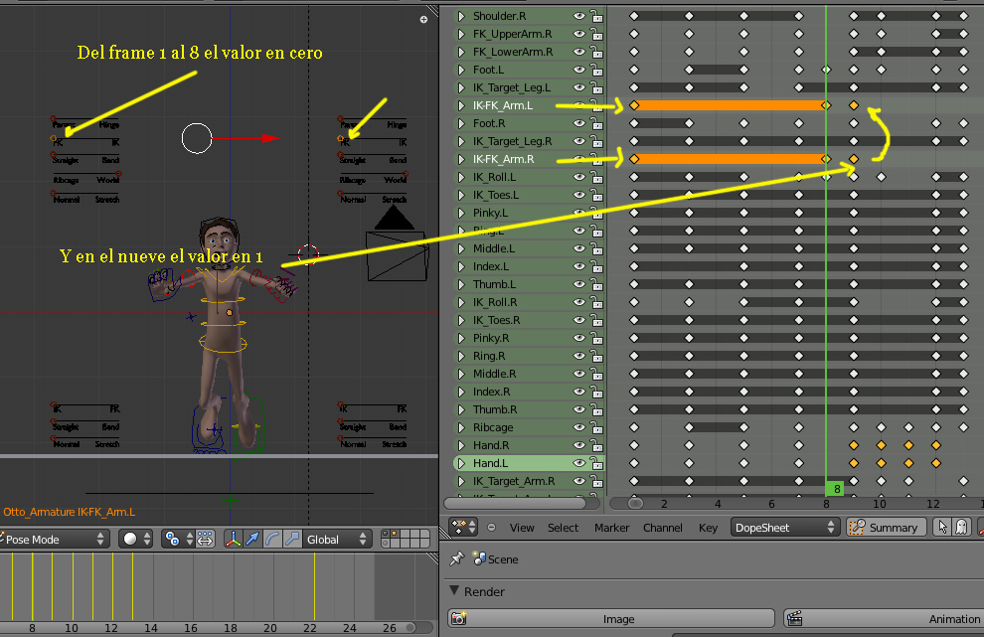Toggle visibility of the Hand.R channel
The height and width of the screenshot is (637, 984).
pos(579,445)
